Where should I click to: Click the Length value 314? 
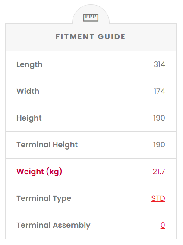(x=159, y=64)
